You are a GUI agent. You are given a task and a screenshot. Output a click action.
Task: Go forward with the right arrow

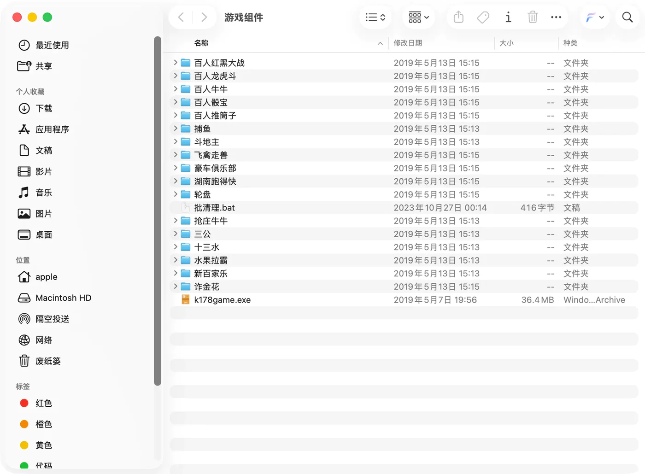204,18
